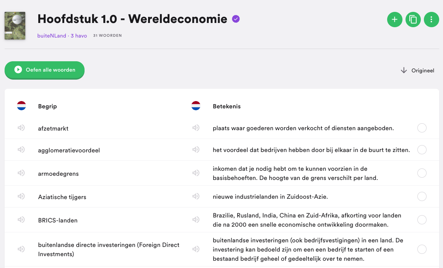This screenshot has width=443, height=268.
Task: Play audio for the term afzetmarkt
Action: [21, 128]
